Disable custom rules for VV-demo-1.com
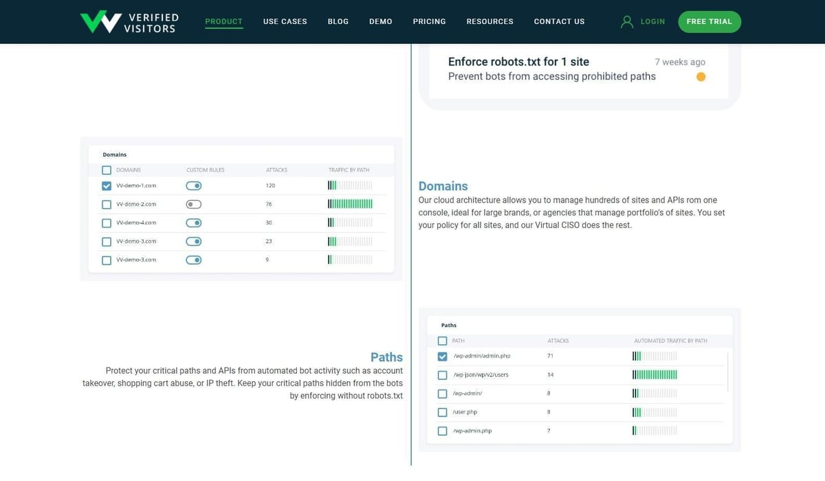The image size is (825, 481). pos(194,186)
